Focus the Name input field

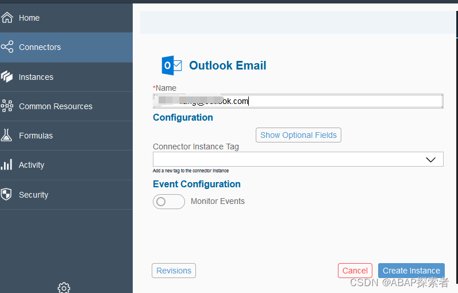tap(298, 101)
